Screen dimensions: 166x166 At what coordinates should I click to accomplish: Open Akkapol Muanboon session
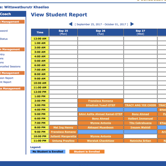(x=100, y=127)
